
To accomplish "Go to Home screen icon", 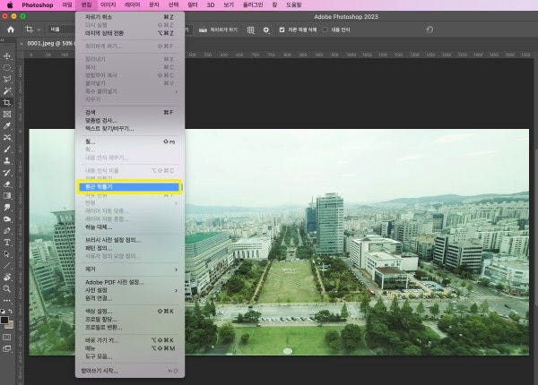I will [x=11, y=30].
